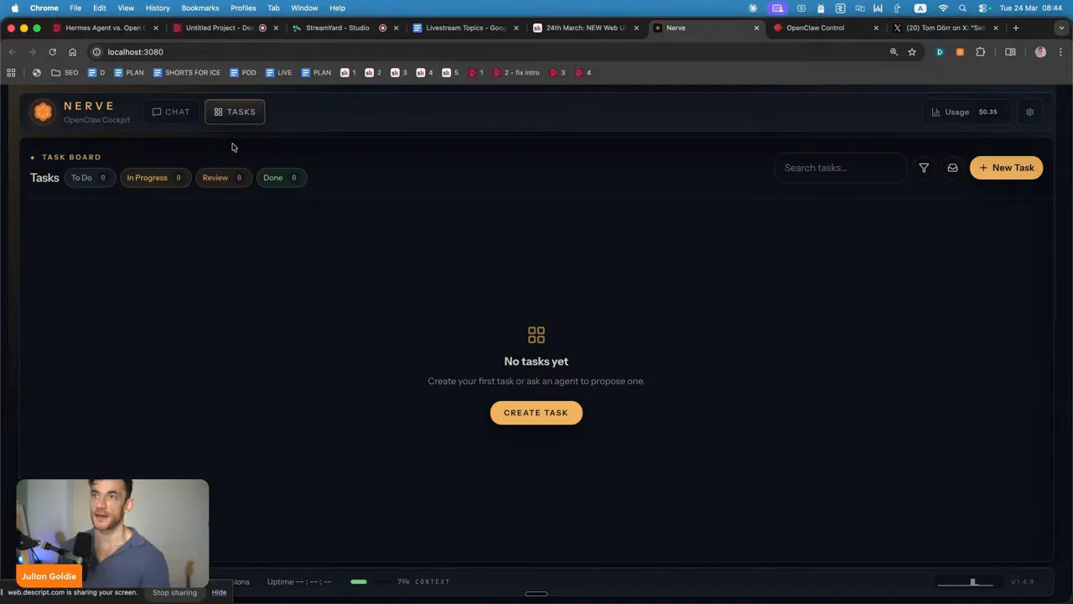This screenshot has width=1073, height=604.
Task: Open the Bookmarks menu in menu bar
Action: coord(200,8)
